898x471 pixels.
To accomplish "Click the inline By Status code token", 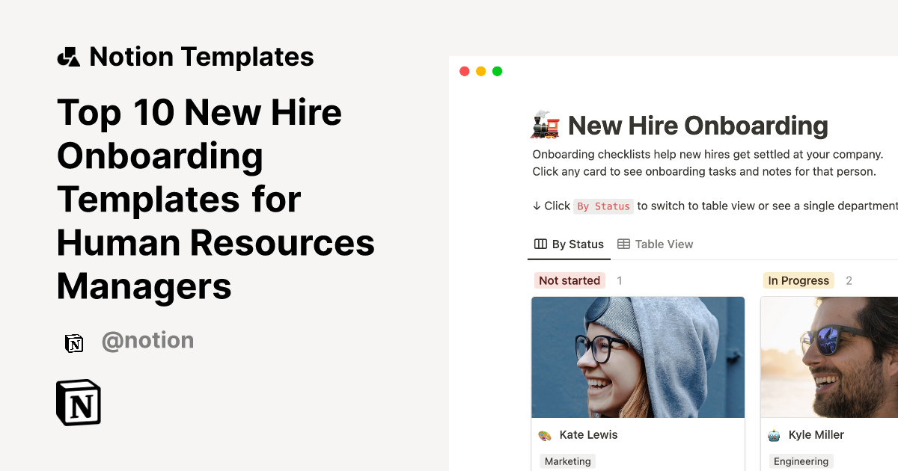I will tap(603, 206).
